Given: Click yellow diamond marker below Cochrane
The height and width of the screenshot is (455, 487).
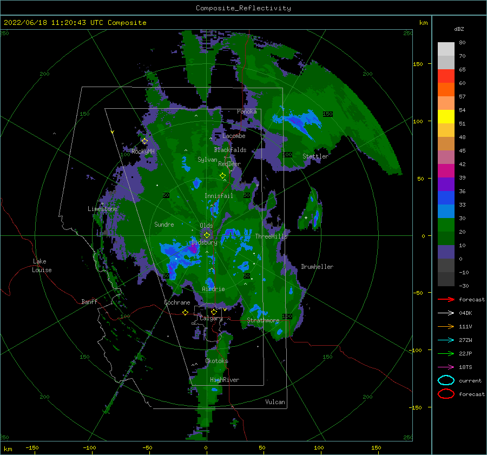Looking at the screenshot, I should click(185, 312).
